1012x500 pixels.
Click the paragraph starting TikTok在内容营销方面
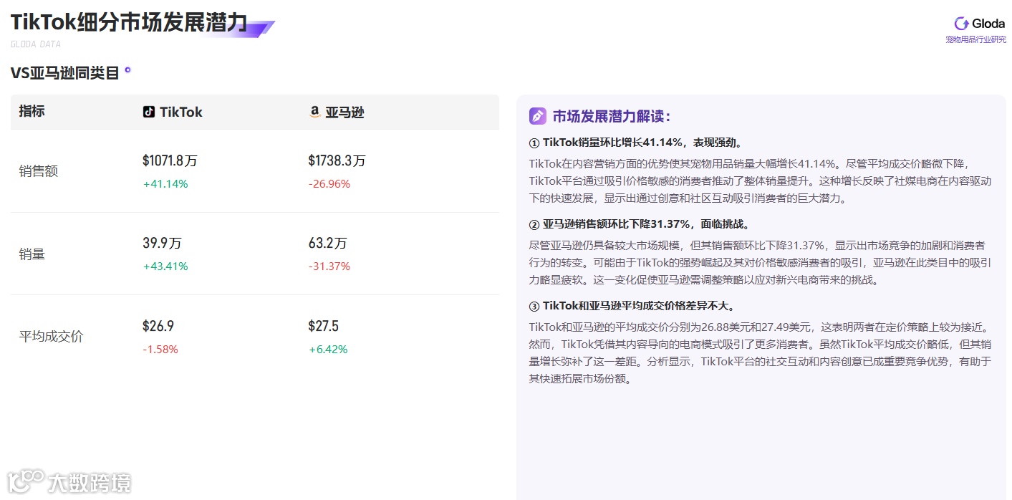point(760,181)
